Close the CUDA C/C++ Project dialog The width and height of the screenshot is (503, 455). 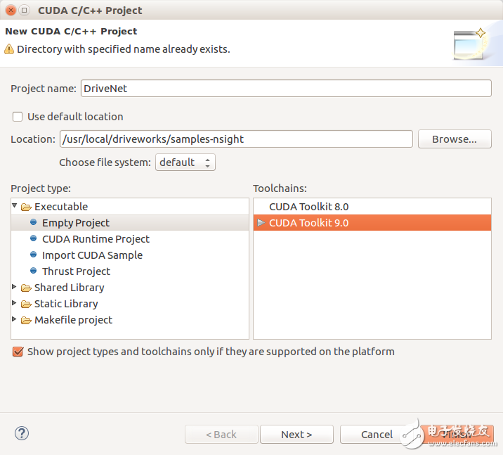[11, 11]
